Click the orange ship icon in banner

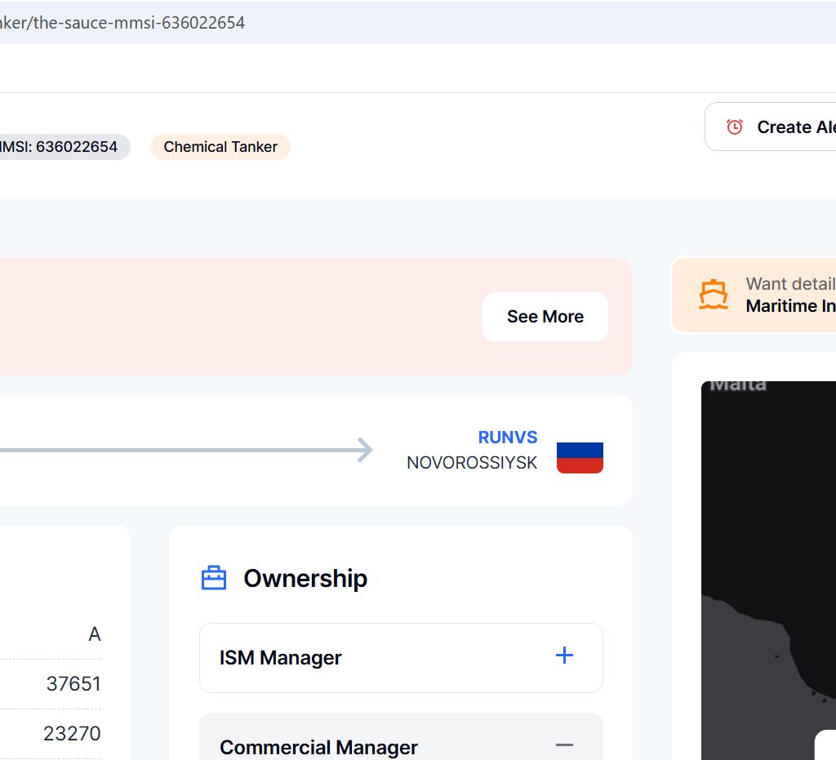714,295
